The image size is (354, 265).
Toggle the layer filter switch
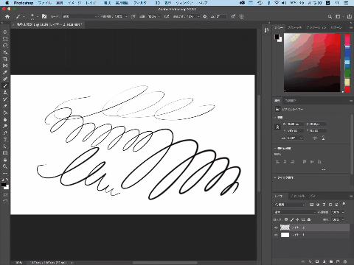point(344,204)
